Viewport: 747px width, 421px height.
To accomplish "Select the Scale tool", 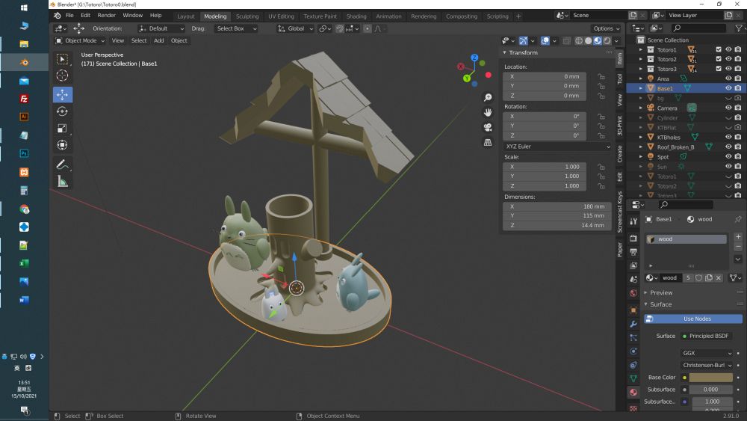I will tap(62, 128).
